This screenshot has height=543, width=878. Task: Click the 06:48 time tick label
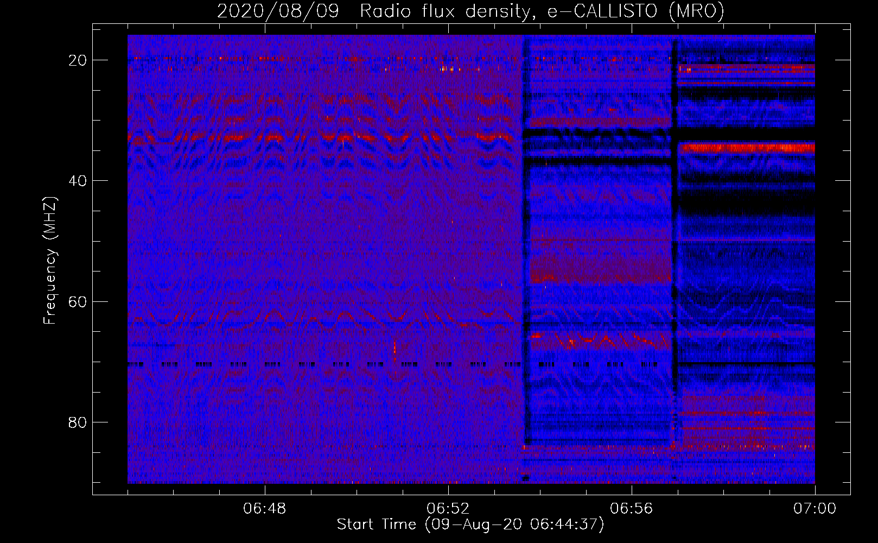point(265,509)
